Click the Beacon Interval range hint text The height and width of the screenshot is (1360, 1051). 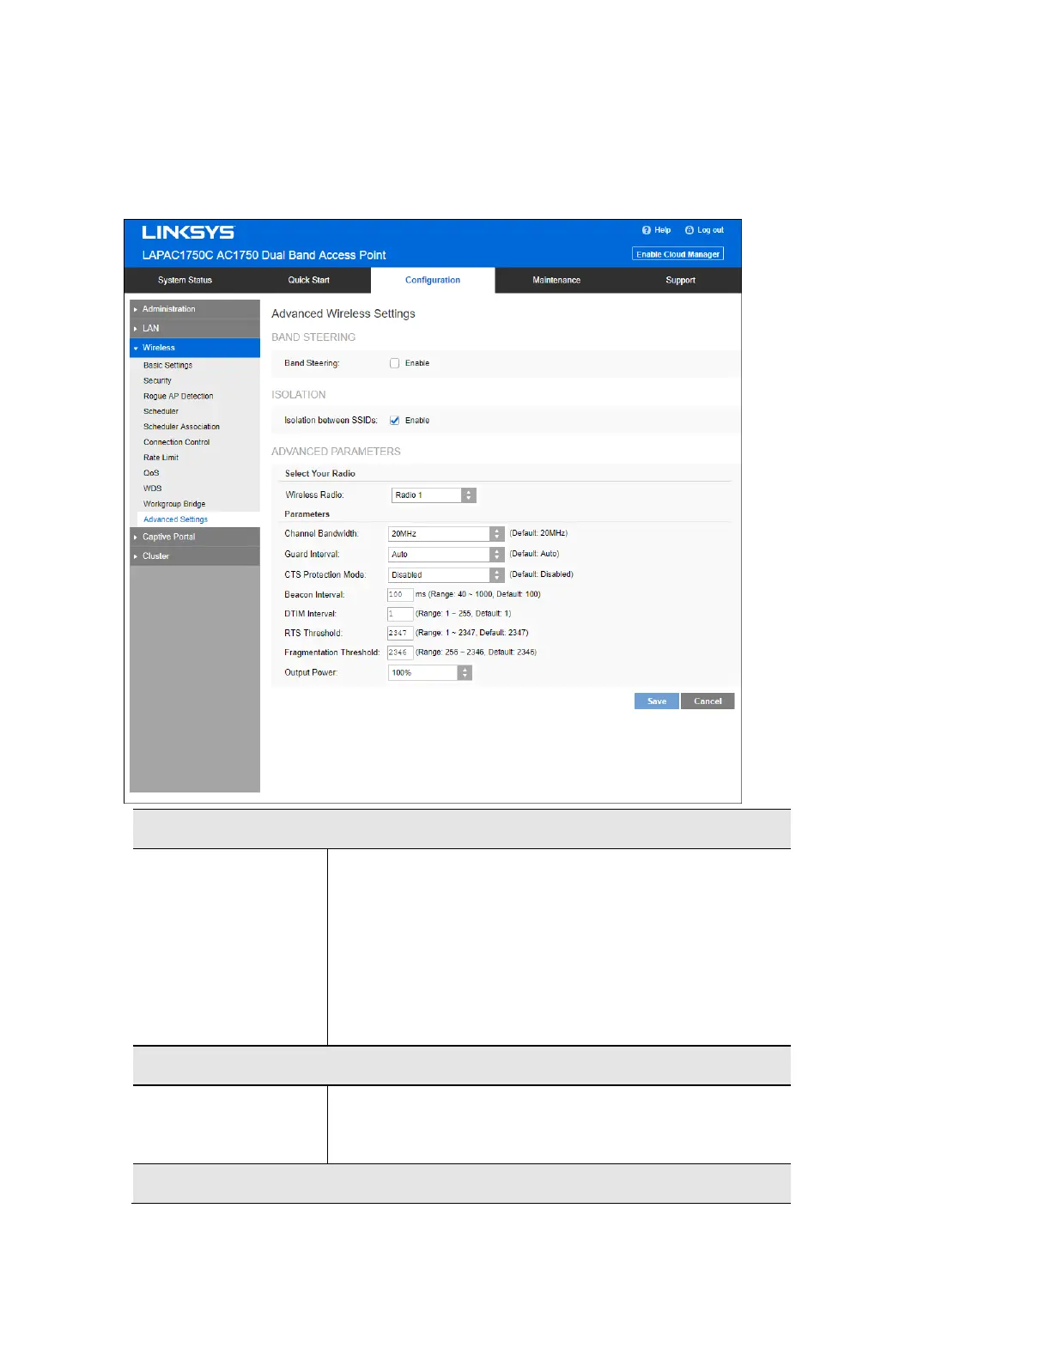[478, 594]
